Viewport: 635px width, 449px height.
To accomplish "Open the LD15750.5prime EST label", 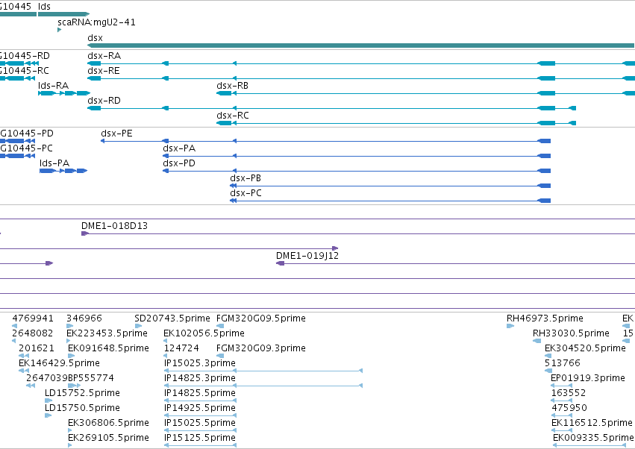I will click(82, 408).
